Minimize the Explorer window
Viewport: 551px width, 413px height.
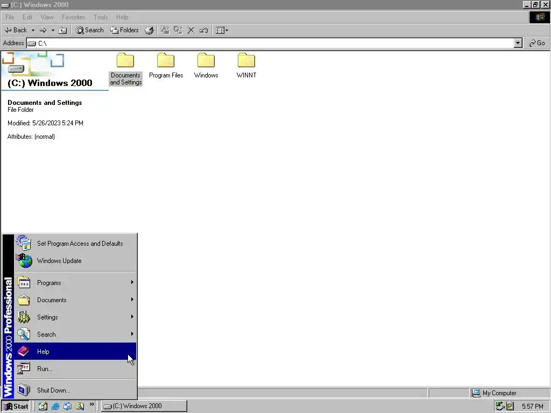[527, 4]
